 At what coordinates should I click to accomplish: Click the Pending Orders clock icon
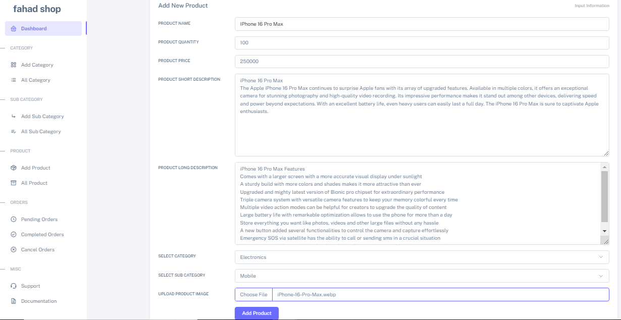[x=14, y=220]
